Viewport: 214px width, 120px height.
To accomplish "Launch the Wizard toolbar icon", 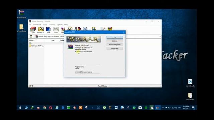I will tap(78, 29).
